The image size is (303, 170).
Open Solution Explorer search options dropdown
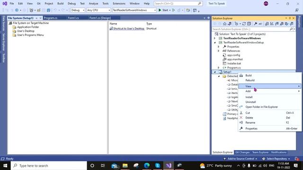294,29
